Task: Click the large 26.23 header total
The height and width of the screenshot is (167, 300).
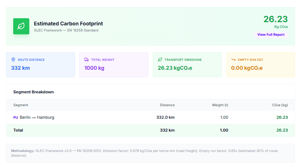Action: tap(275, 19)
